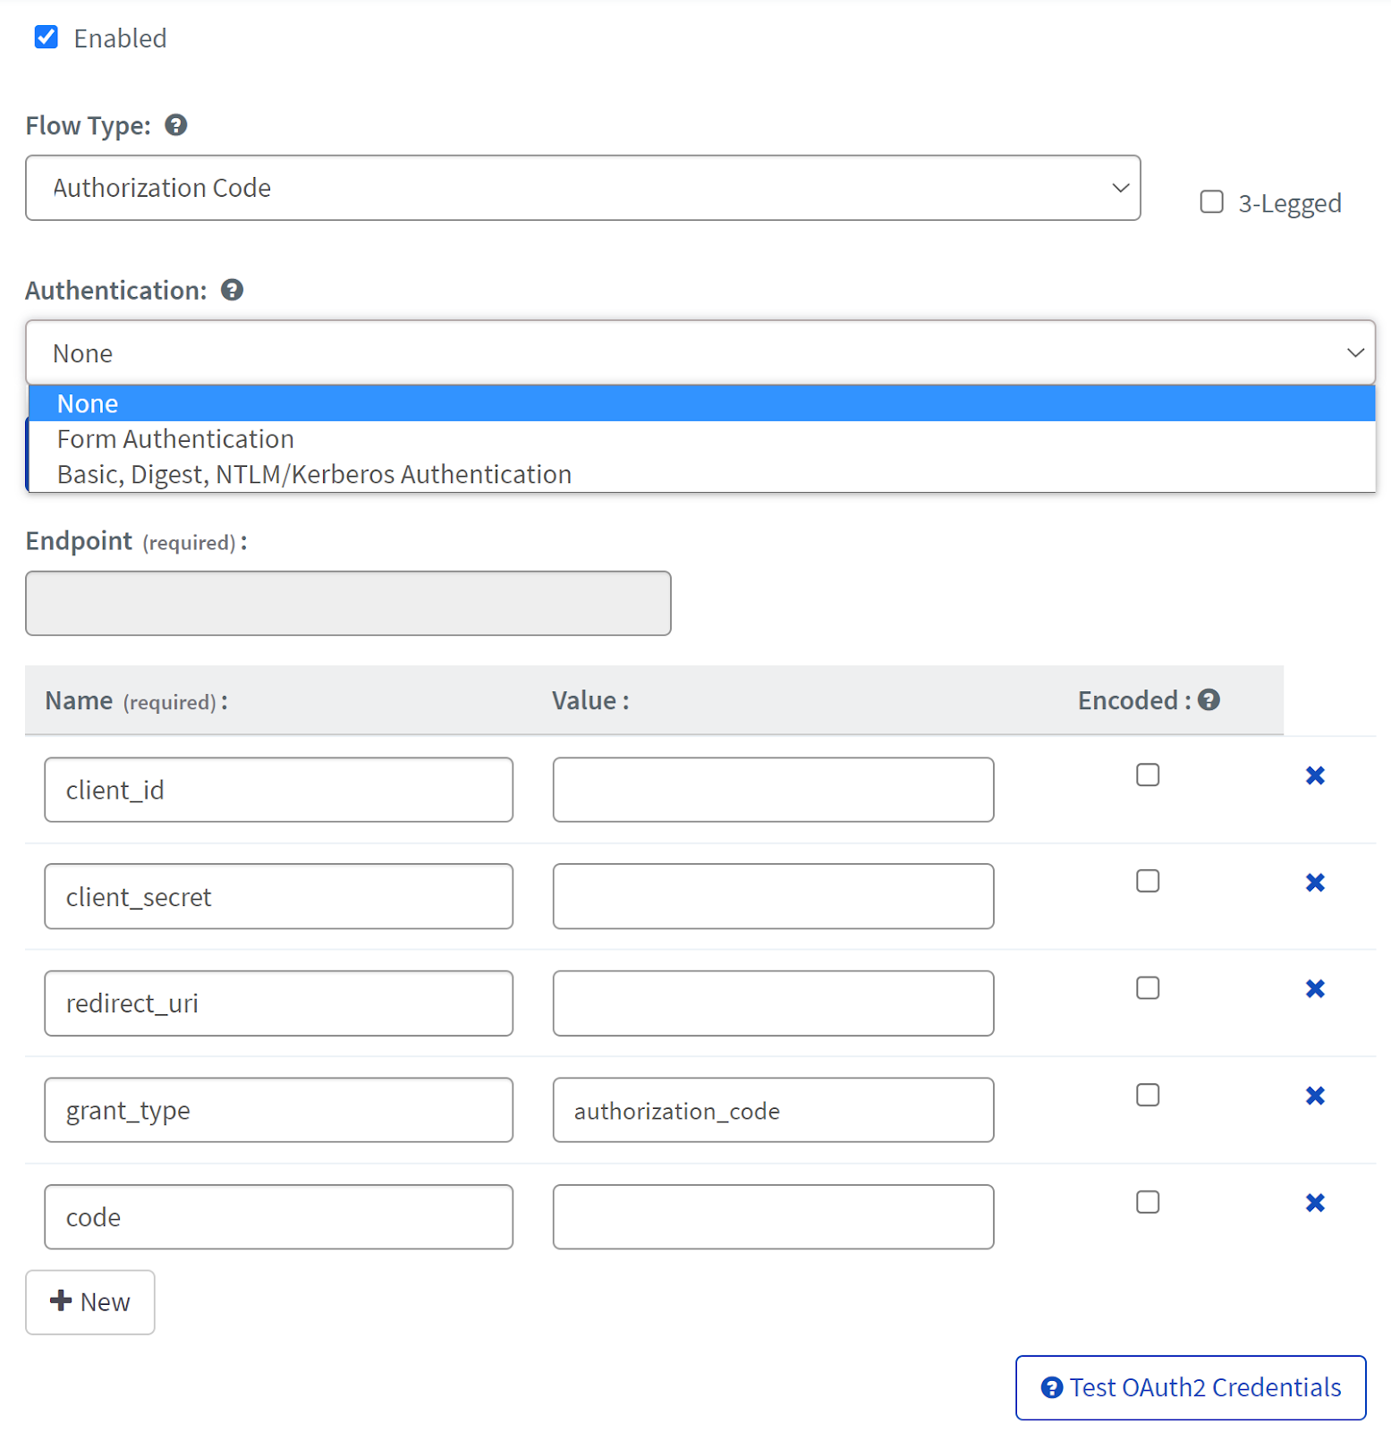Add a new parameter with New button

[x=90, y=1302]
